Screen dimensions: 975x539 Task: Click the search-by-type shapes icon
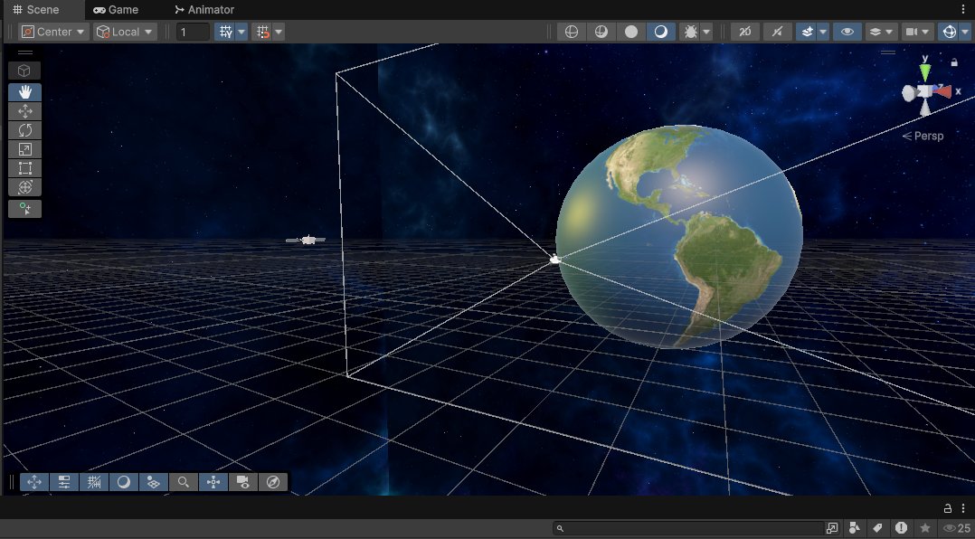855,528
